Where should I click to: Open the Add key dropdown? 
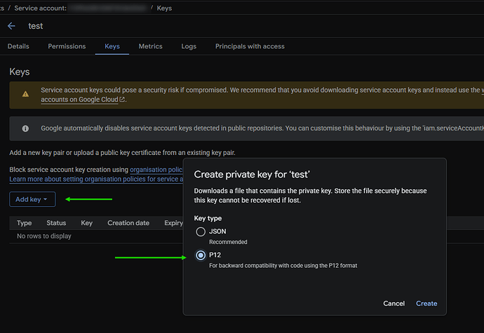pos(32,200)
